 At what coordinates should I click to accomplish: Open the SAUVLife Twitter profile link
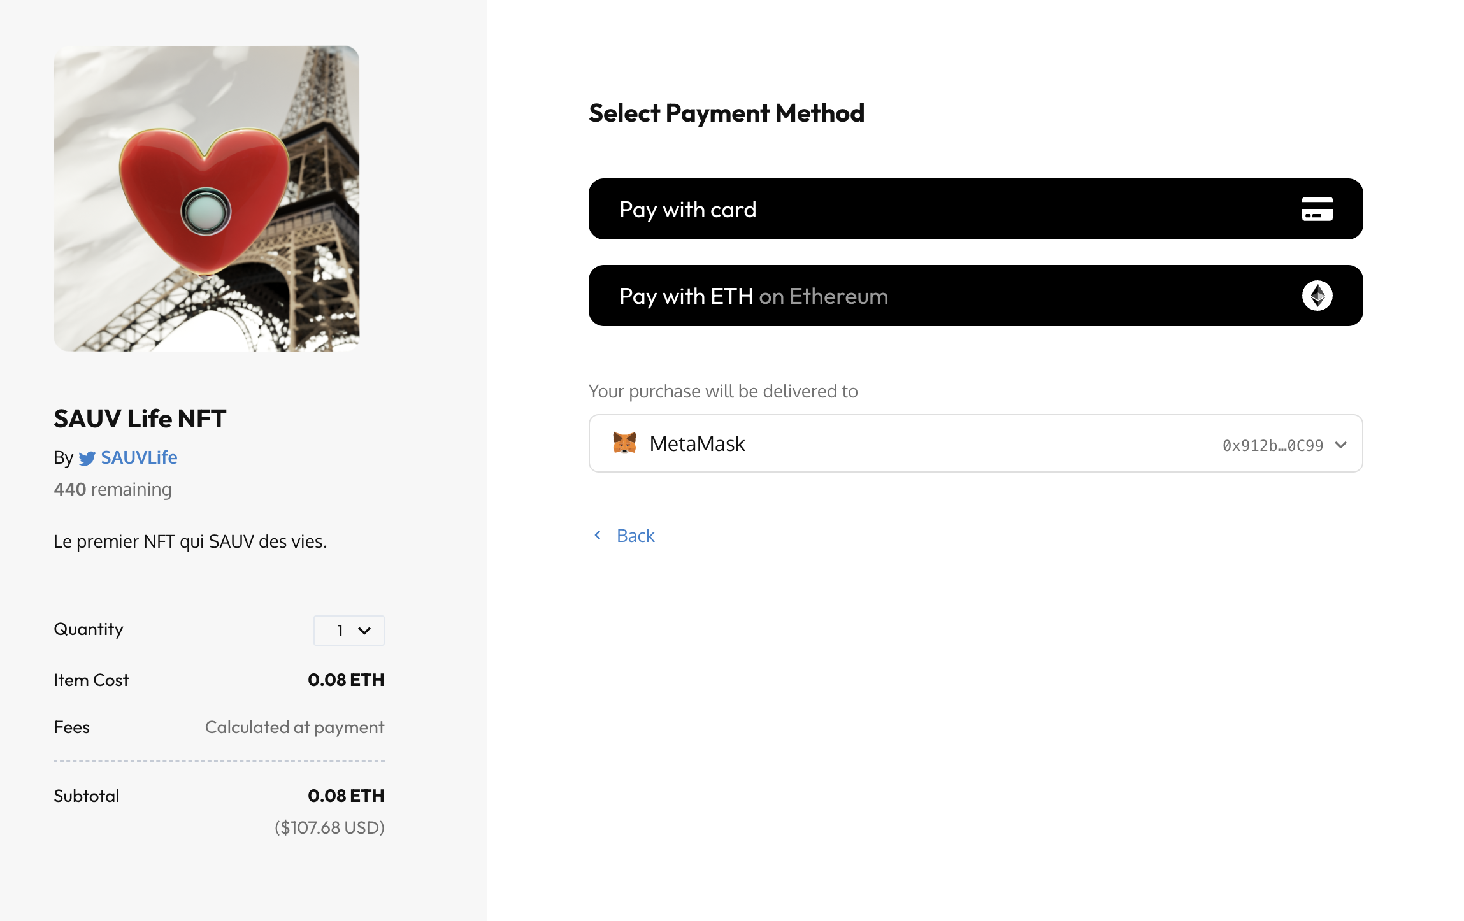139,457
